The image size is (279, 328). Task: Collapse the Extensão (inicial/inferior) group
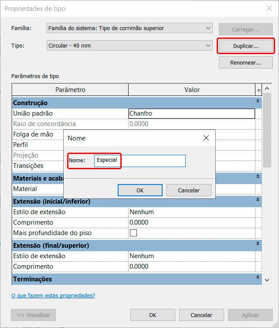(258, 200)
